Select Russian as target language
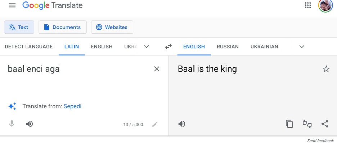Image resolution: width=337 pixels, height=144 pixels. [x=228, y=47]
